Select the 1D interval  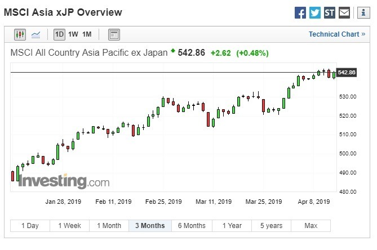59,34
